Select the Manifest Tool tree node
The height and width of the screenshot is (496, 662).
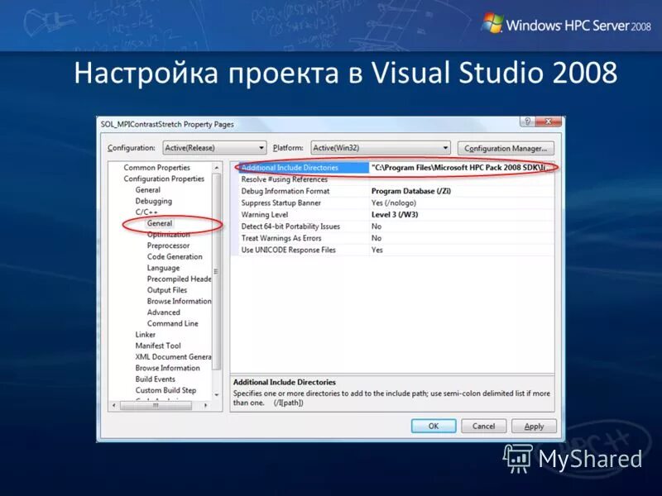tap(158, 346)
